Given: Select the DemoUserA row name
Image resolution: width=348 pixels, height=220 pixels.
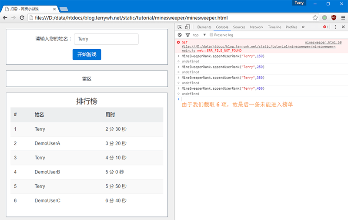Looking at the screenshot, I should coord(47,143).
